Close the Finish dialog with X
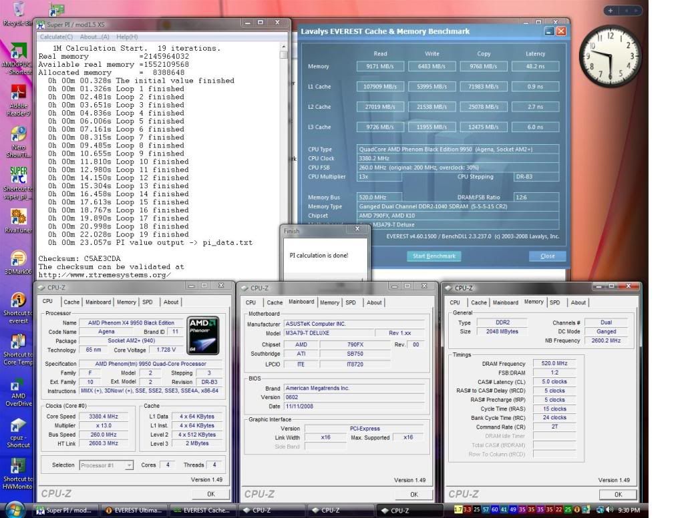The width and height of the screenshot is (684, 518). [x=357, y=228]
